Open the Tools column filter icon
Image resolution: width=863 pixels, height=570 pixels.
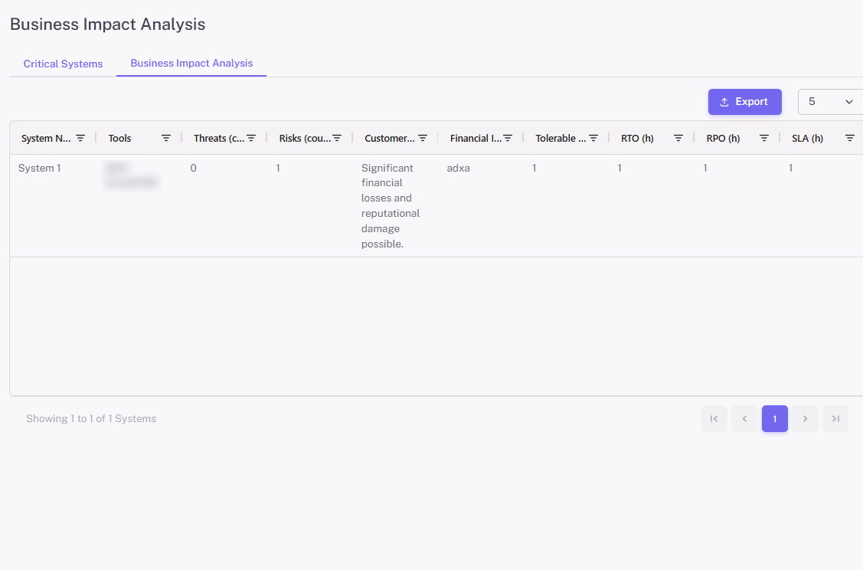(166, 139)
